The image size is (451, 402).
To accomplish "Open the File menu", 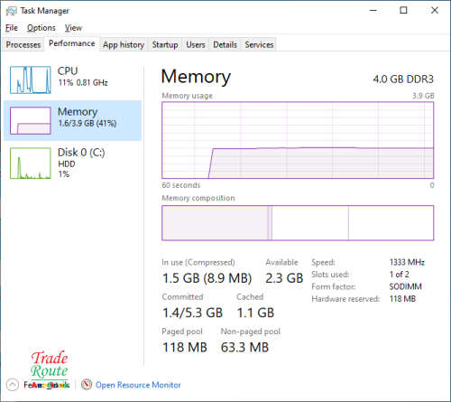I will pos(12,28).
